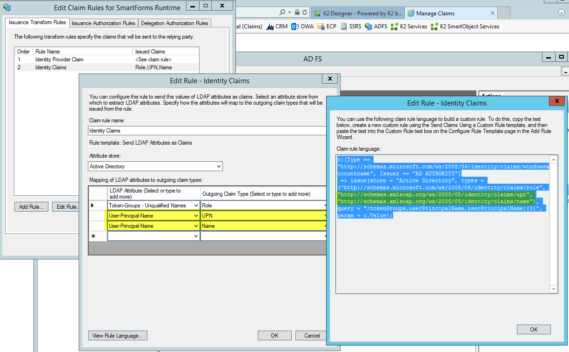Open the ECP bookmark

(x=327, y=27)
